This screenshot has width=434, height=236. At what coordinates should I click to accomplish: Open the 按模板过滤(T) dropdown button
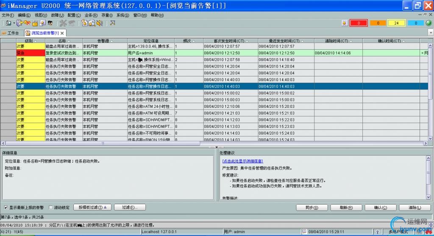92,207
